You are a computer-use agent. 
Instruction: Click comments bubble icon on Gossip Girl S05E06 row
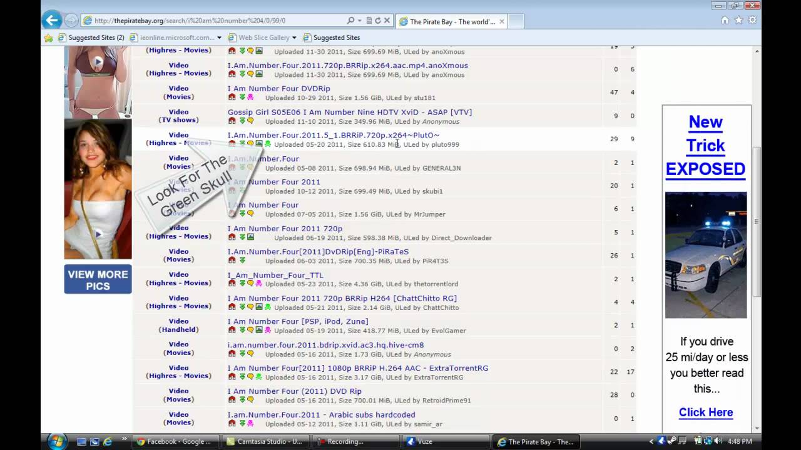(250, 121)
